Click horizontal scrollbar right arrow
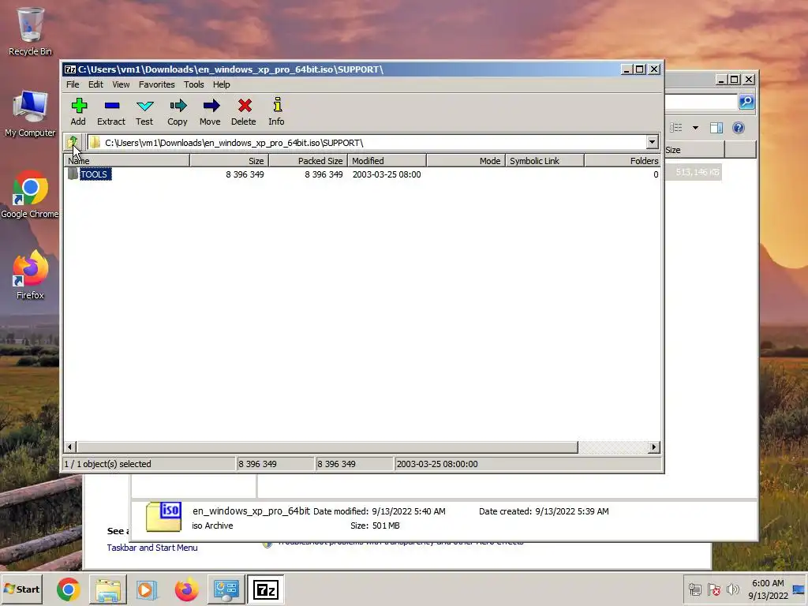The height and width of the screenshot is (606, 808). pos(654,447)
